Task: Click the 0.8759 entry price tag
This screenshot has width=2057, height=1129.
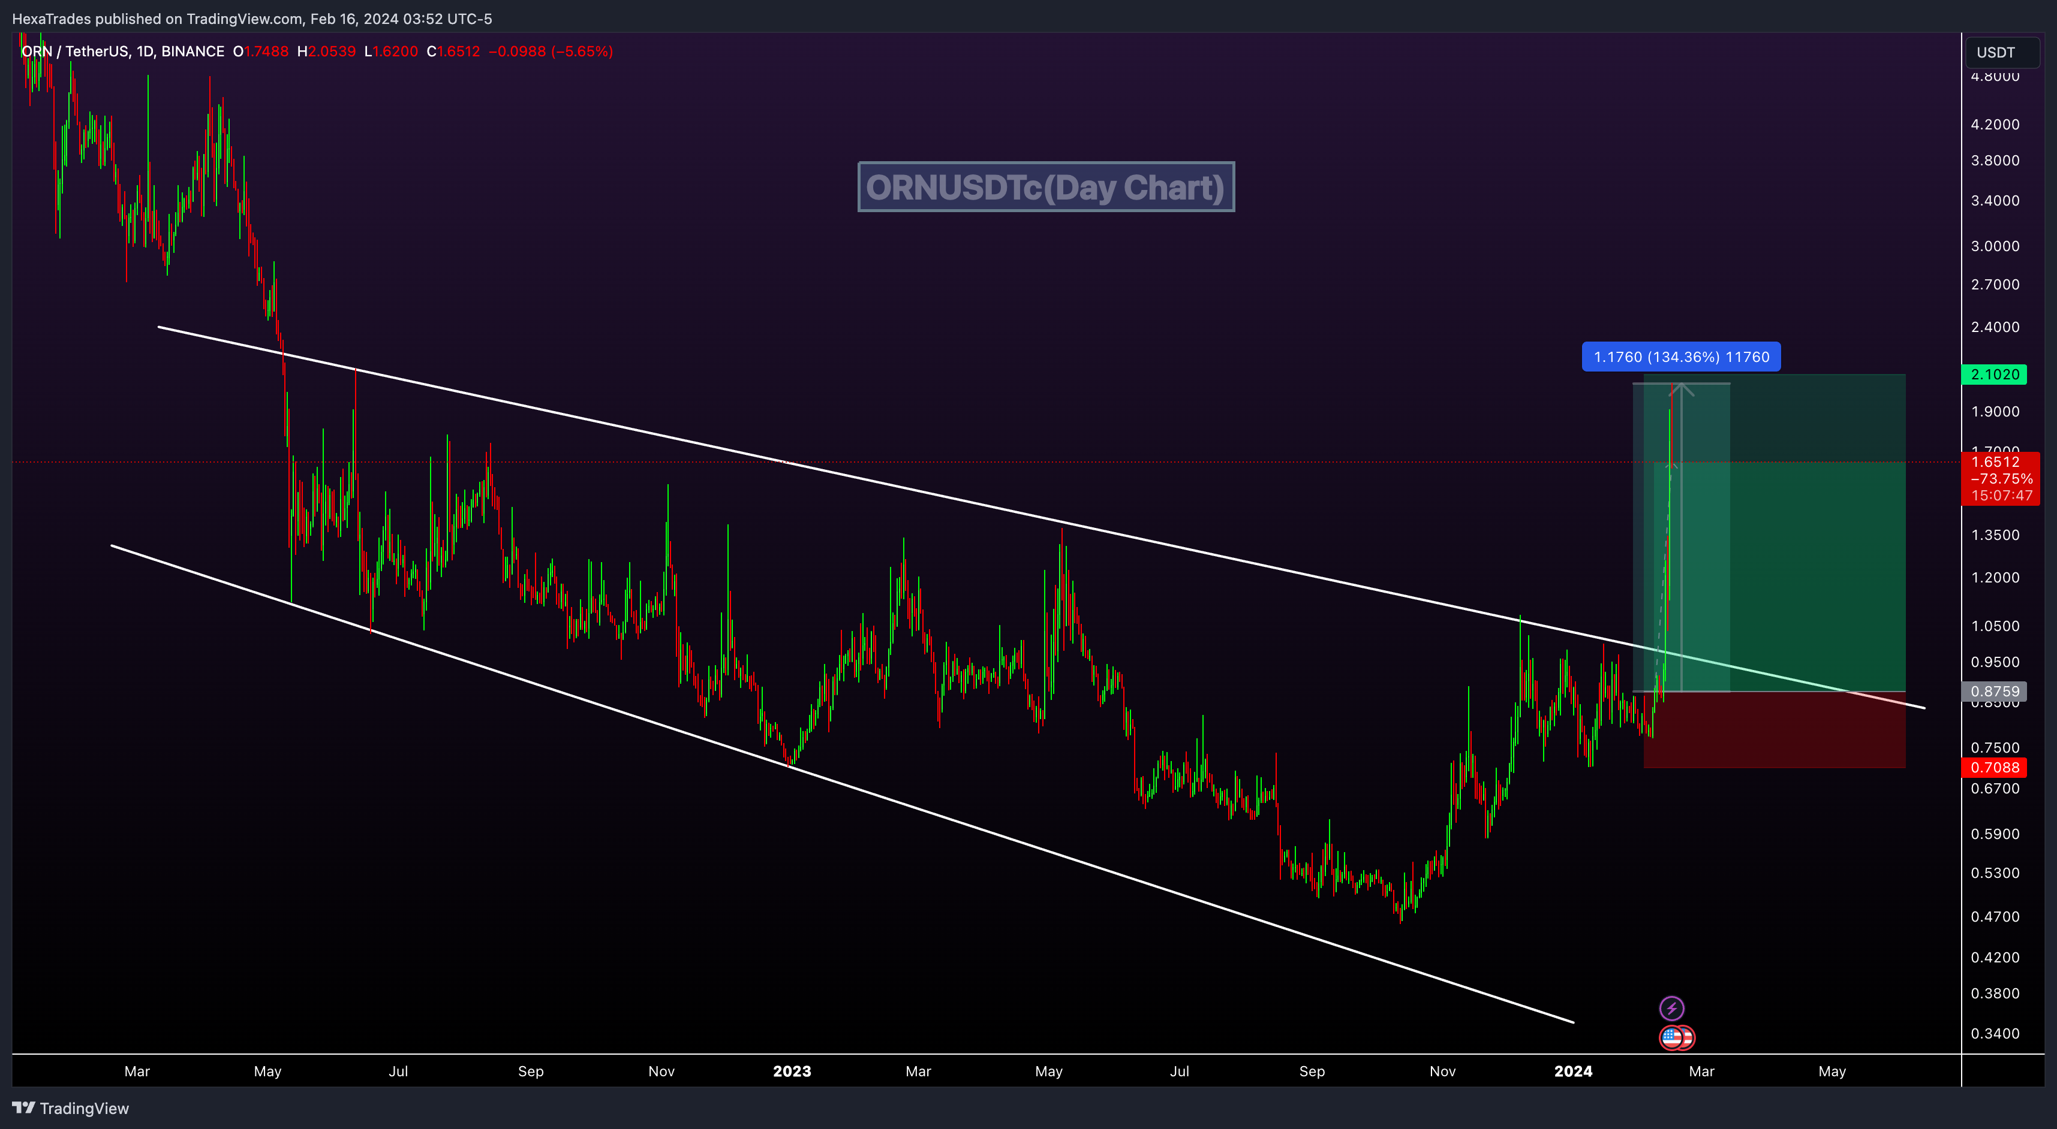Action: (1994, 691)
